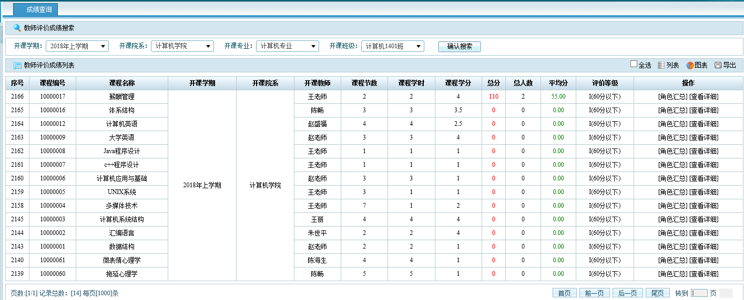Click the 列表 list view icon
This screenshot has width=744, height=300.
click(661, 65)
